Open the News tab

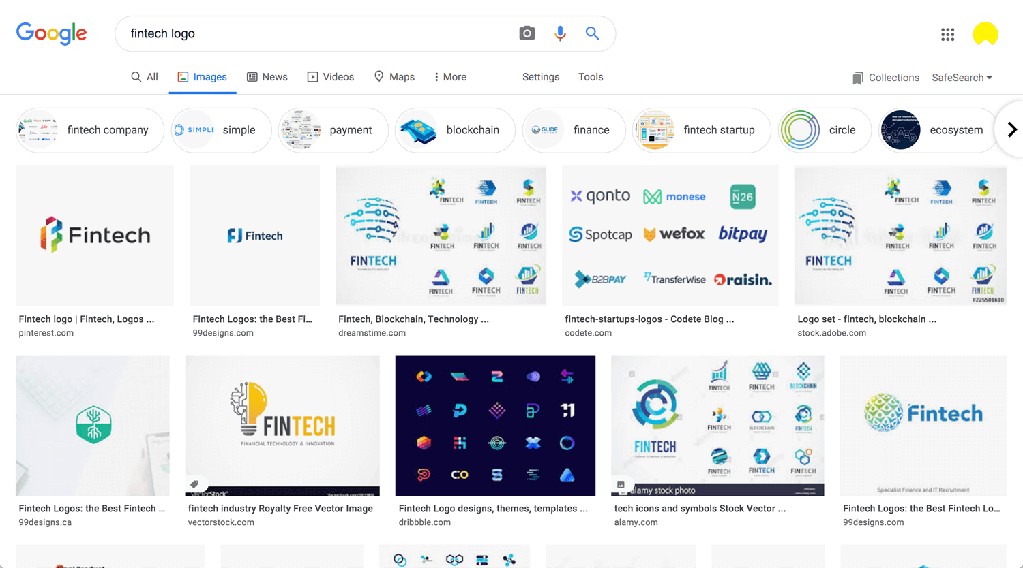point(267,77)
